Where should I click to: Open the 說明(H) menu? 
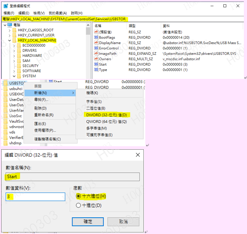(x=77, y=13)
